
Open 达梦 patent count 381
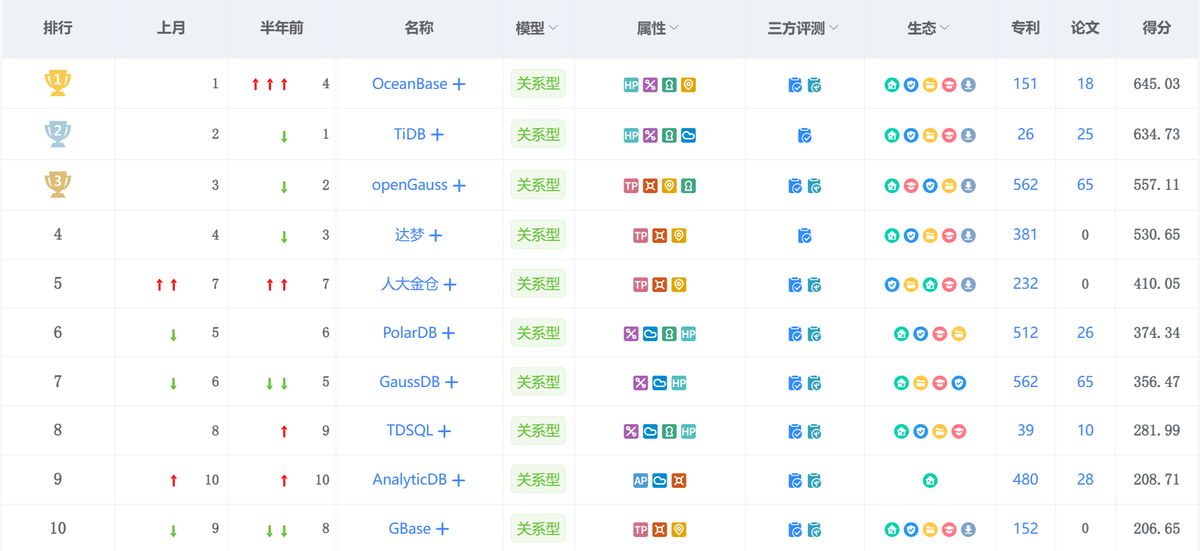click(x=1025, y=234)
